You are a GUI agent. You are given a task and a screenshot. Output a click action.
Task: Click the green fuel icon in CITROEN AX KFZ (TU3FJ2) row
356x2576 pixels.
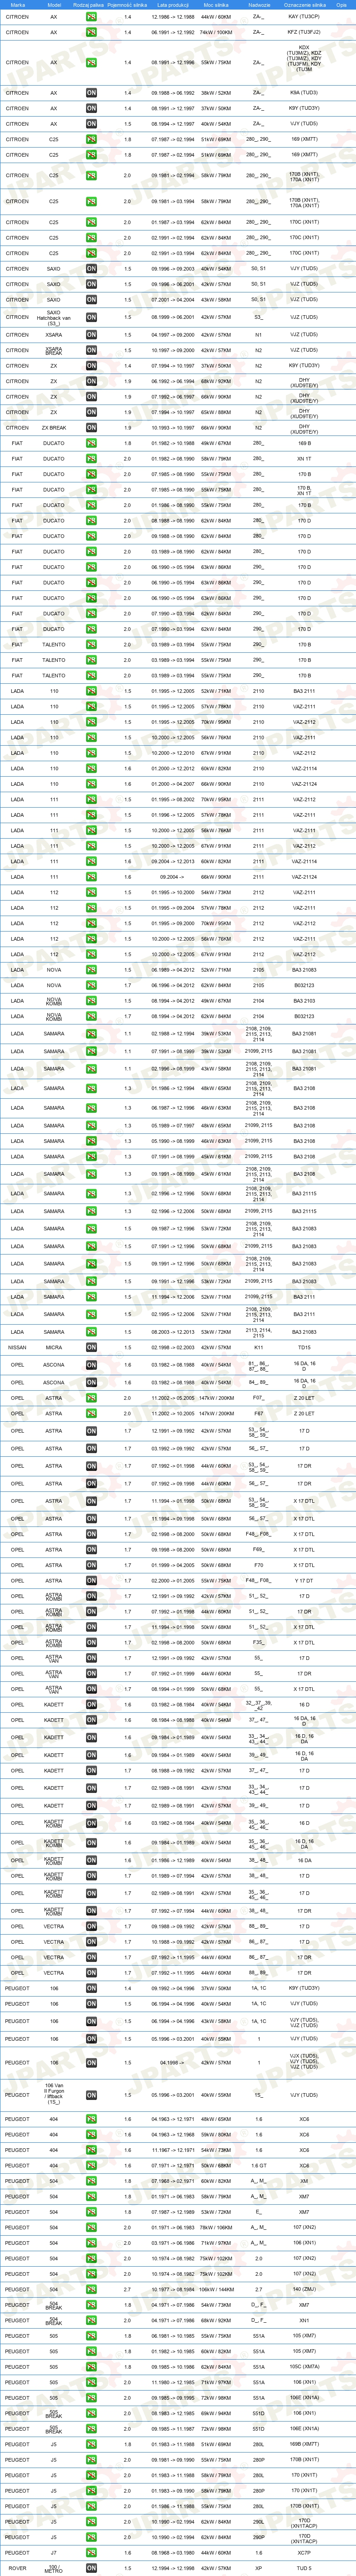[x=91, y=32]
